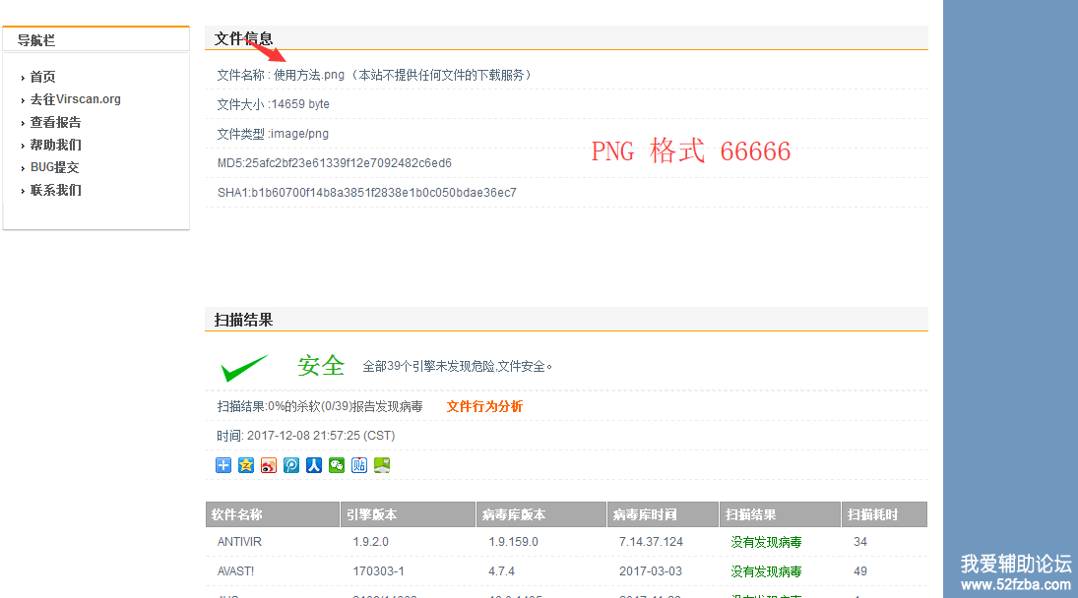Click the 扫描结果:0%的杀软 summary text
This screenshot has width=1078, height=598.
tap(320, 406)
